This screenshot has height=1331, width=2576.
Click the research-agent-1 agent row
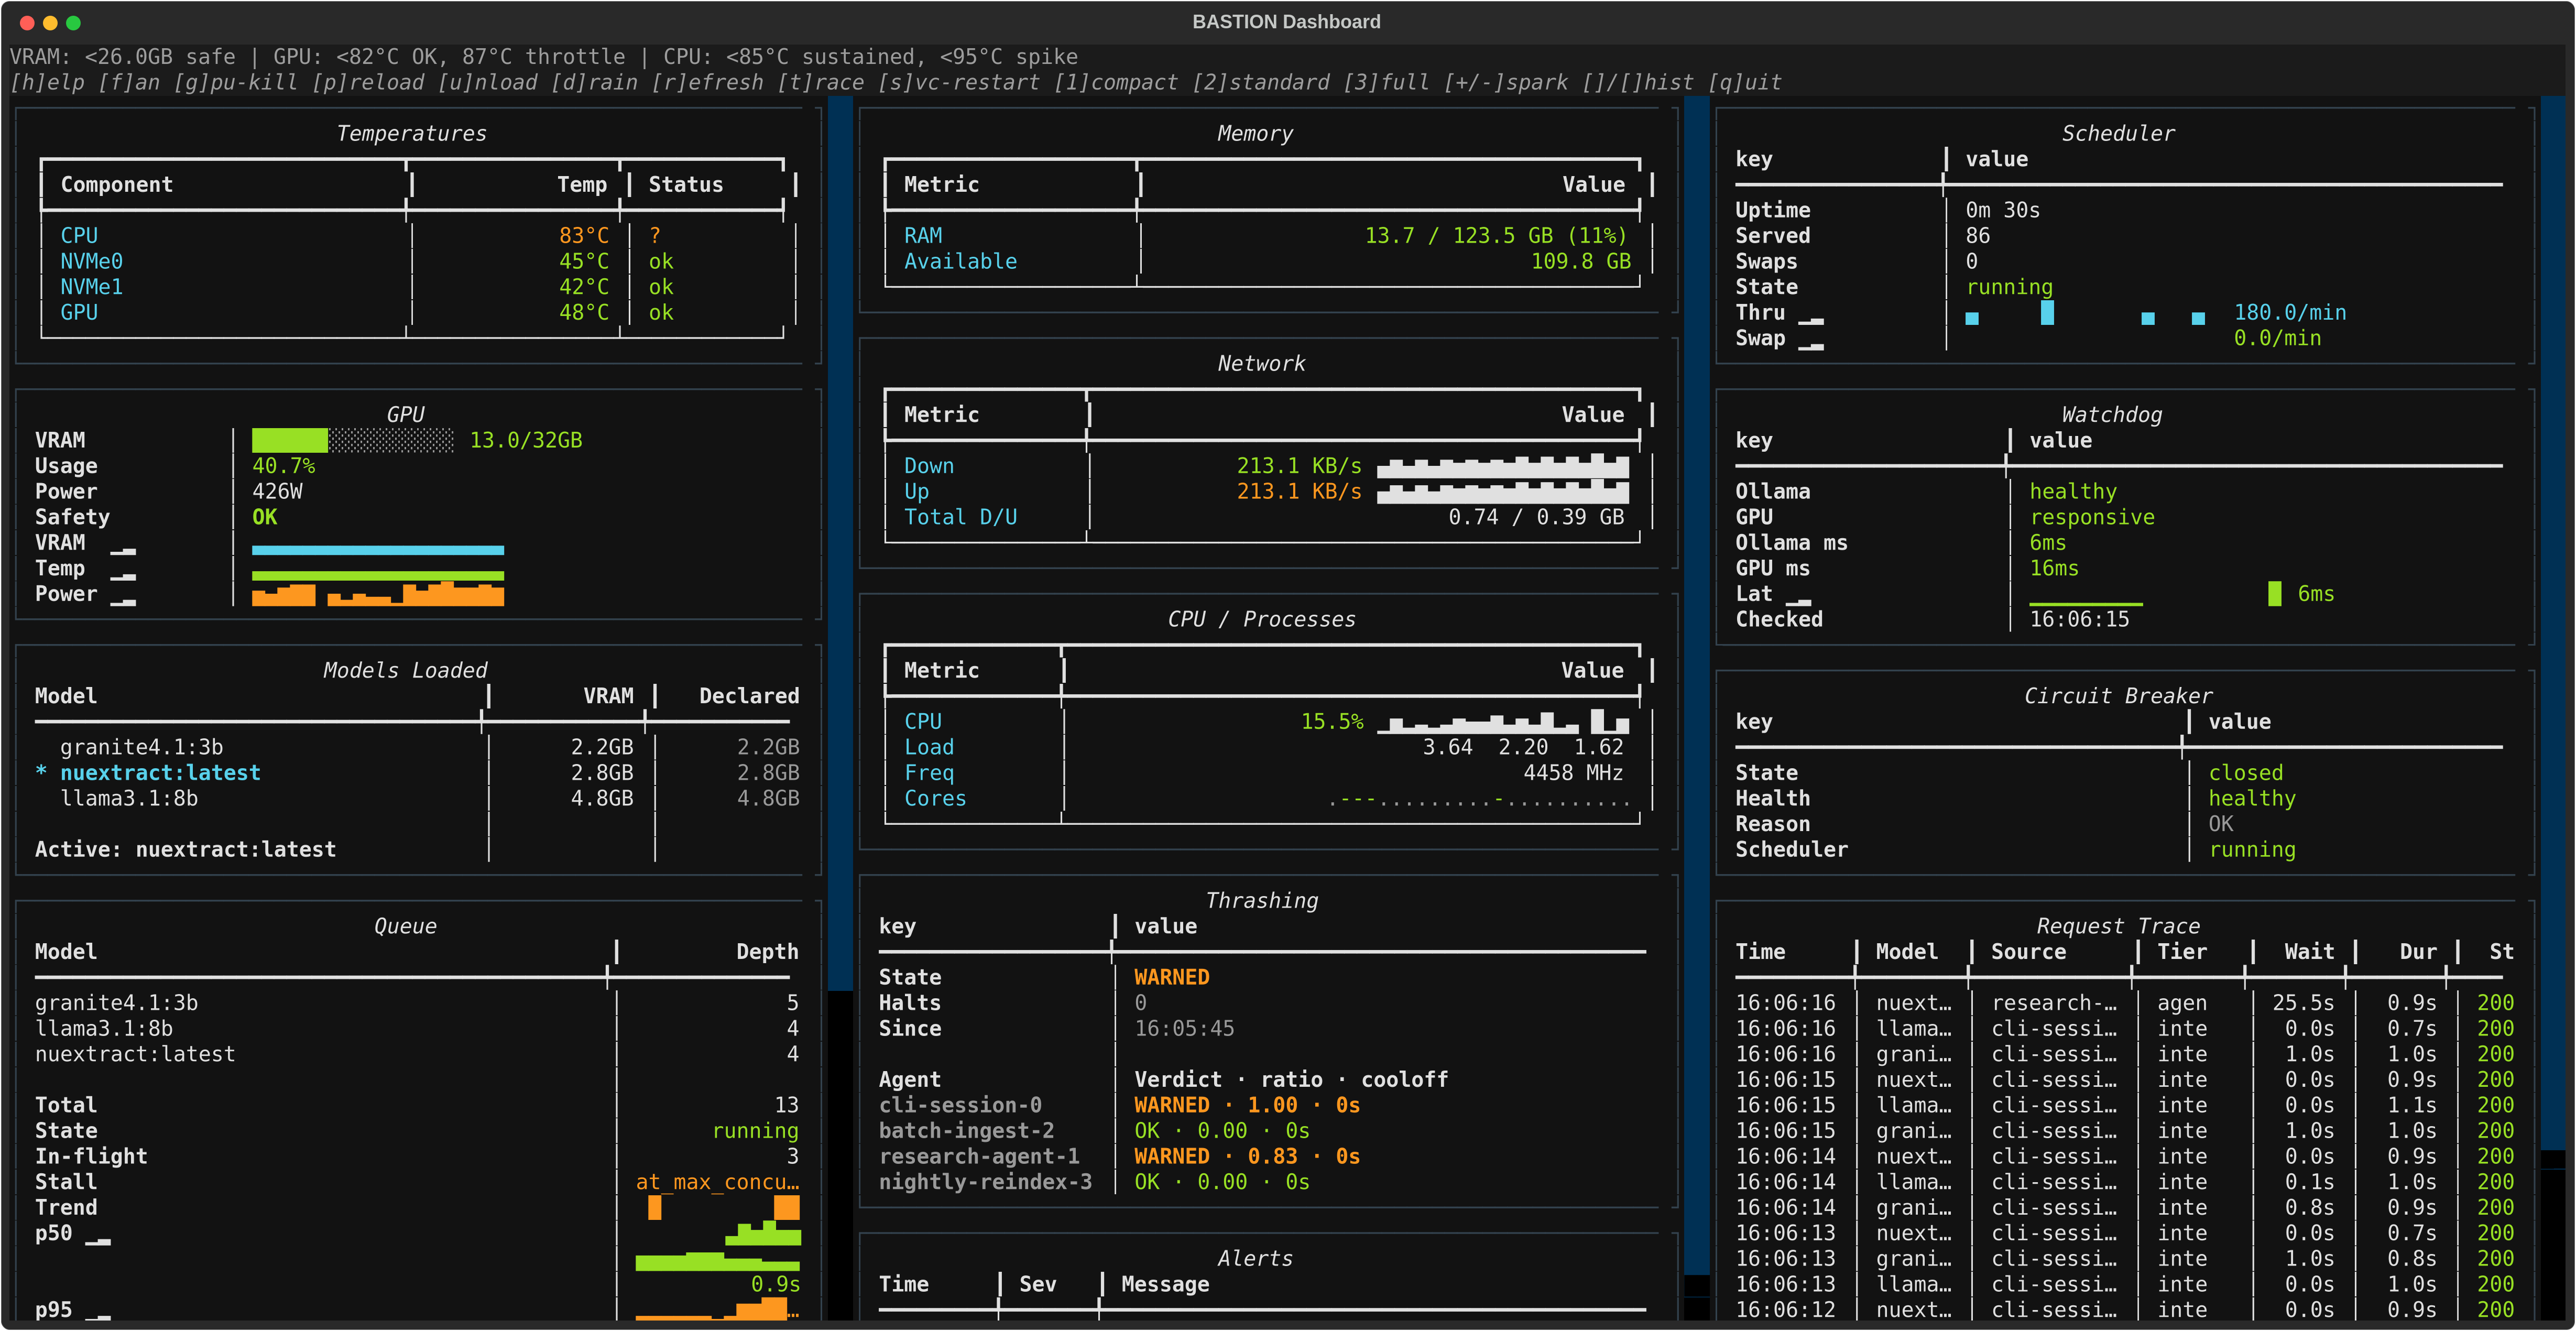point(1262,1156)
